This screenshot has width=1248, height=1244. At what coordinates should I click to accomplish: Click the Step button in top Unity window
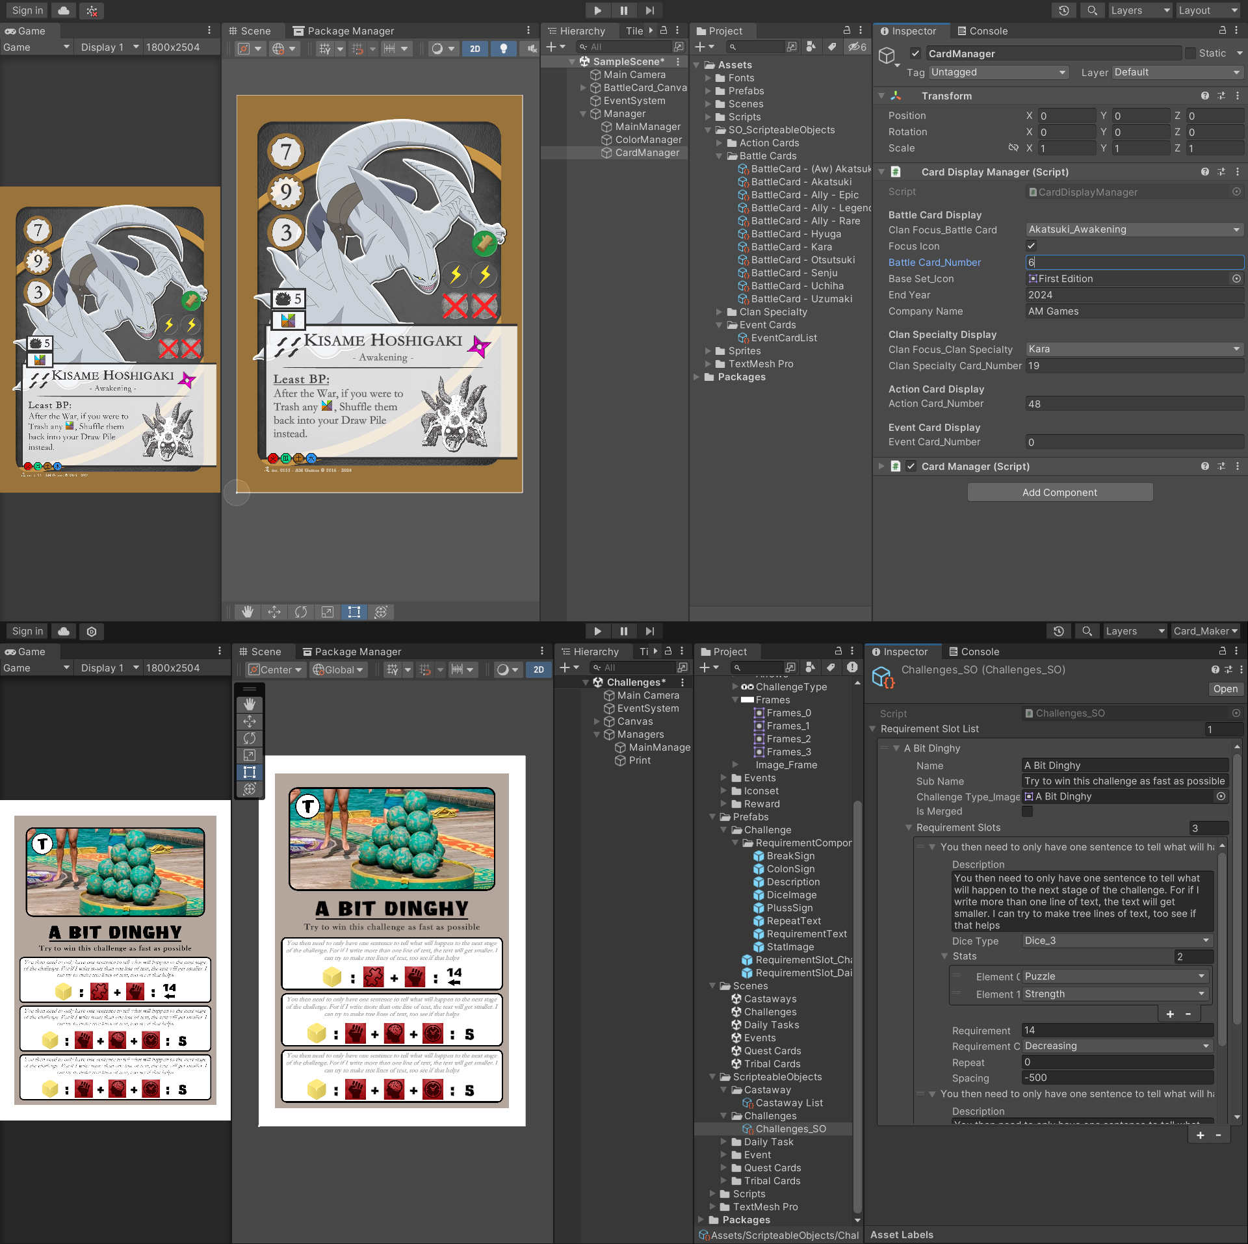point(650,10)
